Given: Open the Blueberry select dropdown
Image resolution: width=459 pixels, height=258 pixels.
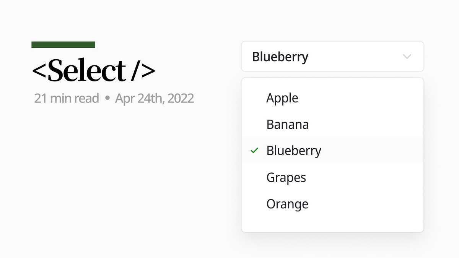Looking at the screenshot, I should 332,57.
